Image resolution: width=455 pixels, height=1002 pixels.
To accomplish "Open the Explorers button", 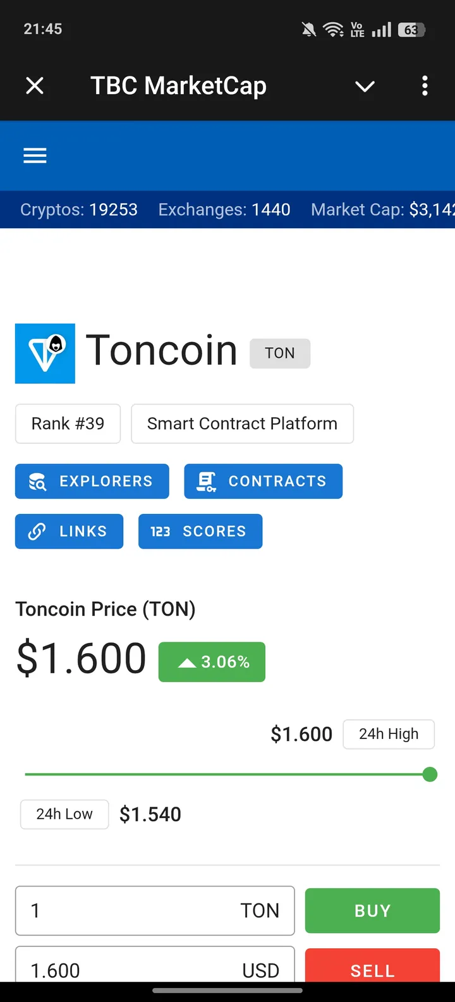I will (x=92, y=481).
